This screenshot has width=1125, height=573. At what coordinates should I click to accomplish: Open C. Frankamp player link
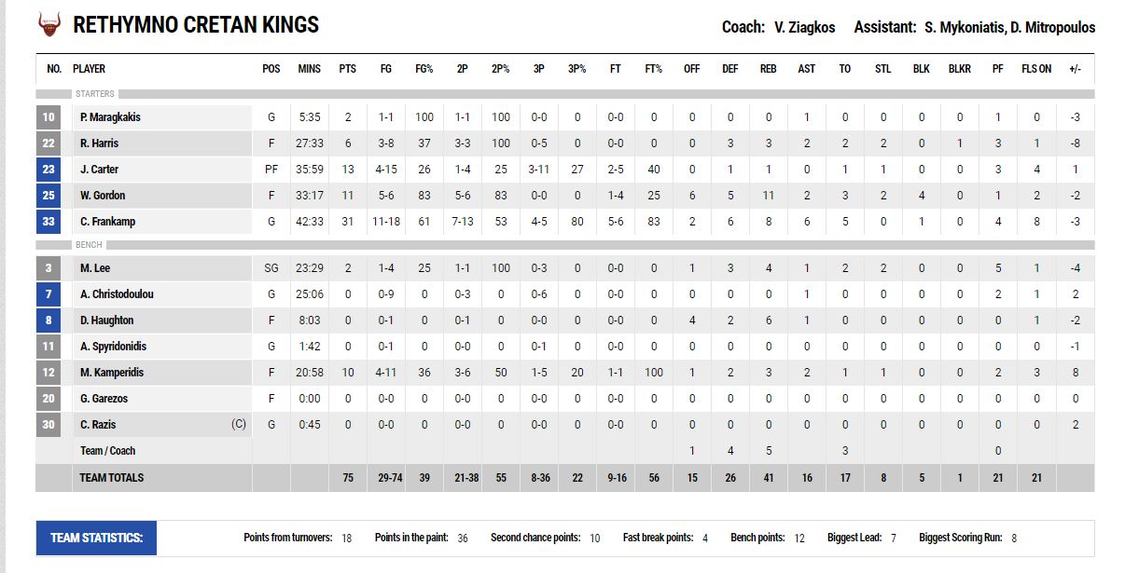[108, 222]
